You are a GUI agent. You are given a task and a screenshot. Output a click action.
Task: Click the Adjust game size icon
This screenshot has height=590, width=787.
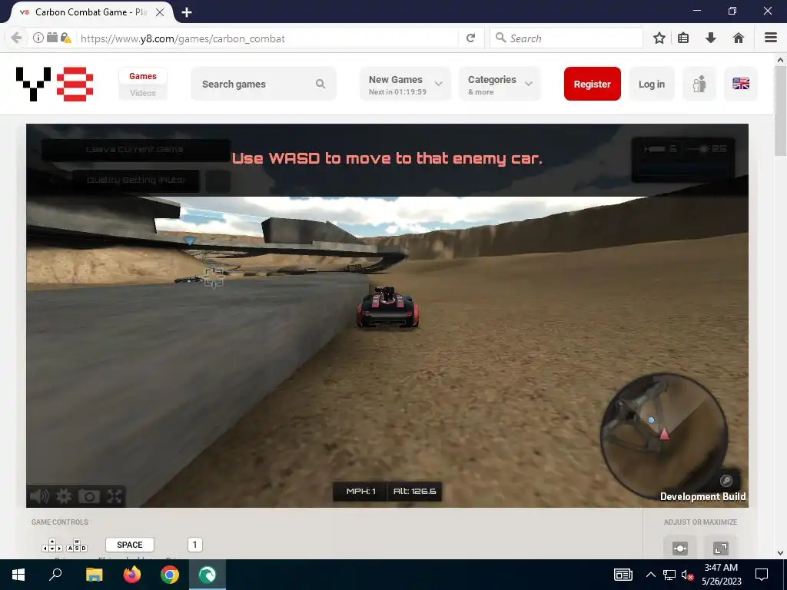click(x=680, y=548)
